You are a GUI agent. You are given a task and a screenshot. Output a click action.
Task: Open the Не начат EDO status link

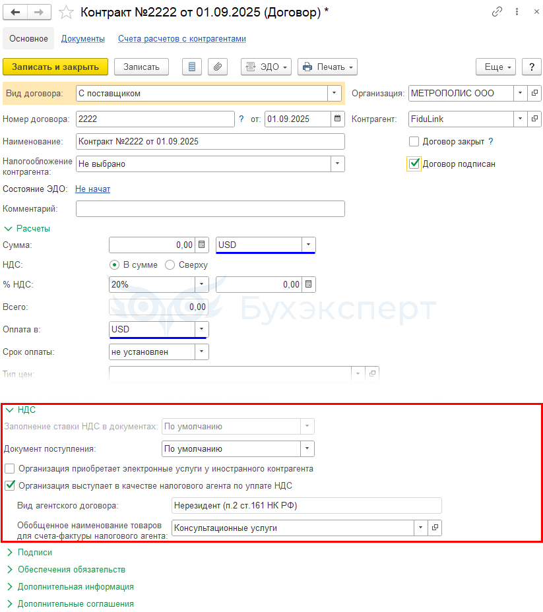pyautogui.click(x=92, y=189)
